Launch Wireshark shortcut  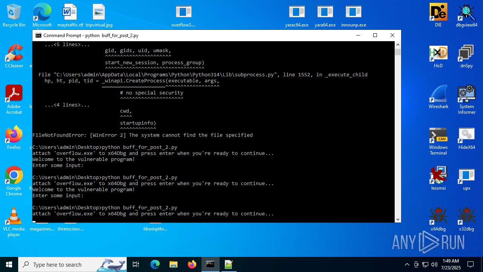[438, 97]
